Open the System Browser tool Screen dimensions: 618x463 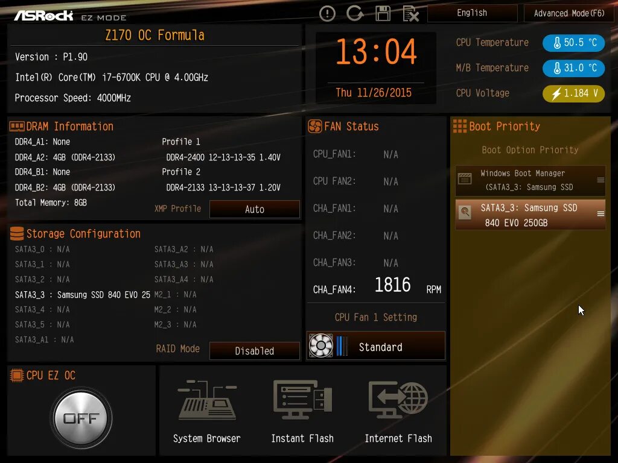[207, 411]
